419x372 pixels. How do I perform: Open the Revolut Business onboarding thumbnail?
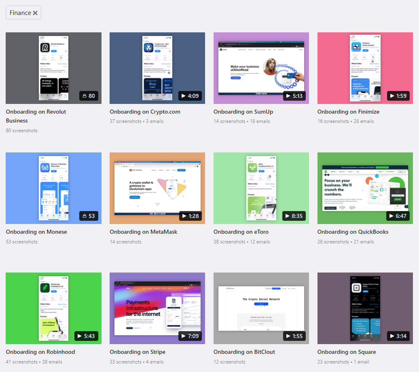click(x=53, y=68)
